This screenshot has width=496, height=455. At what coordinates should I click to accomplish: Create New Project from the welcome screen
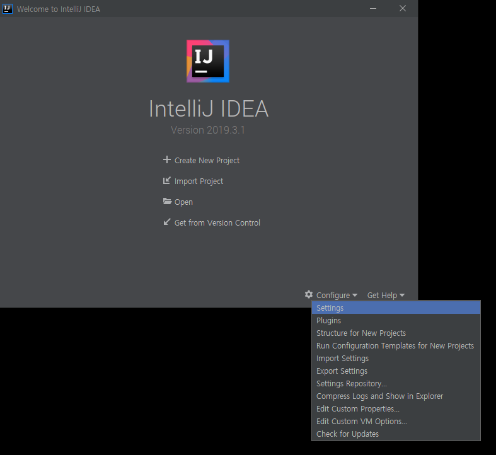pos(207,161)
